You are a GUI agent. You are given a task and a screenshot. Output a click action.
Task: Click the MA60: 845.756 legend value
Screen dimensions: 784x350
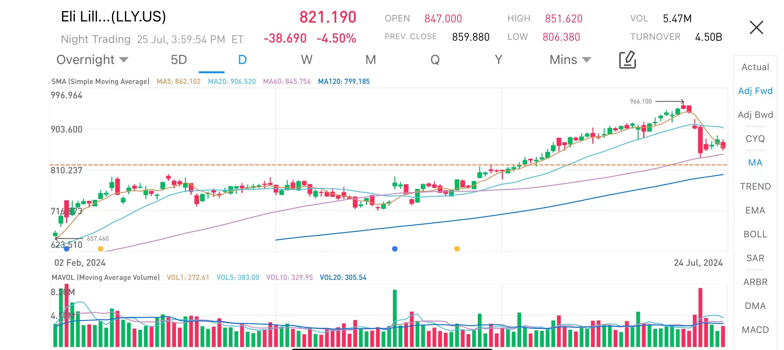(x=287, y=81)
